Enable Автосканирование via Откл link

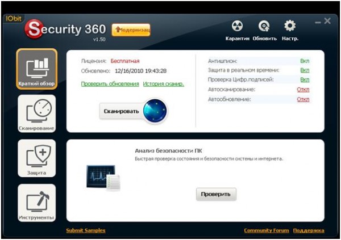pyautogui.click(x=303, y=90)
